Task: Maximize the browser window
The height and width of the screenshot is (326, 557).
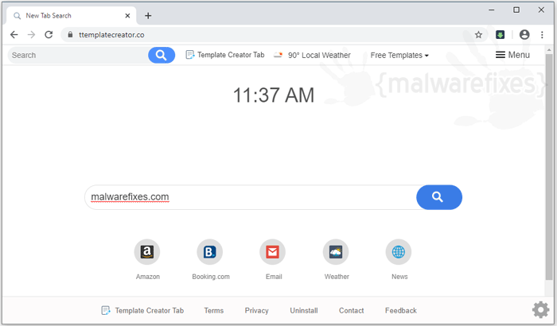Action: click(516, 10)
